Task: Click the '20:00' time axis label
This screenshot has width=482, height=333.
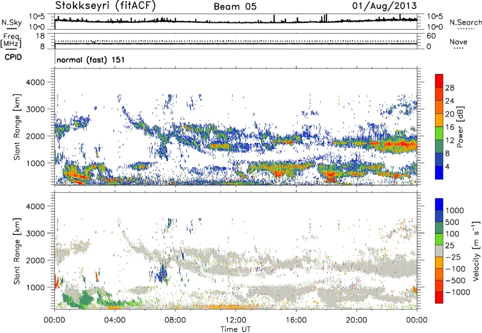Action: 356,320
